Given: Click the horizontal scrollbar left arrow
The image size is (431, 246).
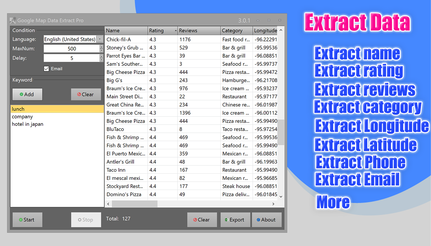Looking at the screenshot, I should tap(108, 204).
